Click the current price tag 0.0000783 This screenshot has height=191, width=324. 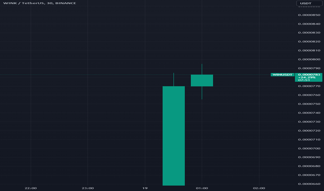point(308,77)
